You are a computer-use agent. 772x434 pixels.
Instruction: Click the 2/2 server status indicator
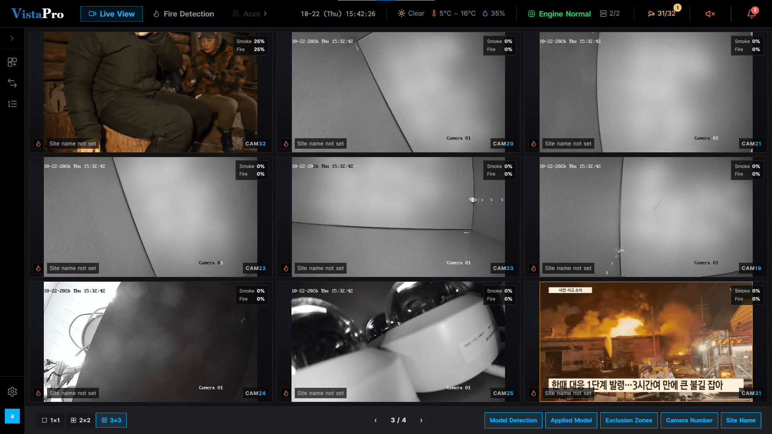[610, 14]
